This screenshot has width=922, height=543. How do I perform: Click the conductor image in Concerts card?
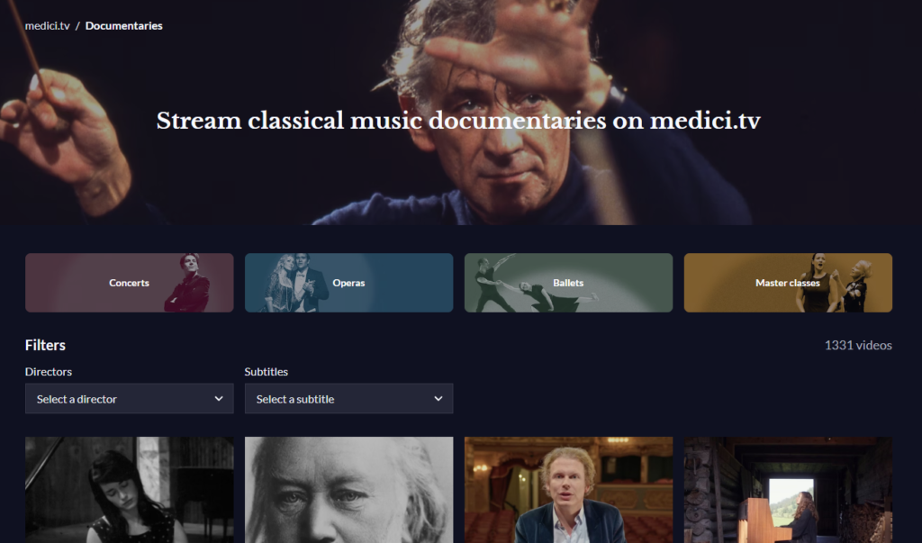[188, 283]
